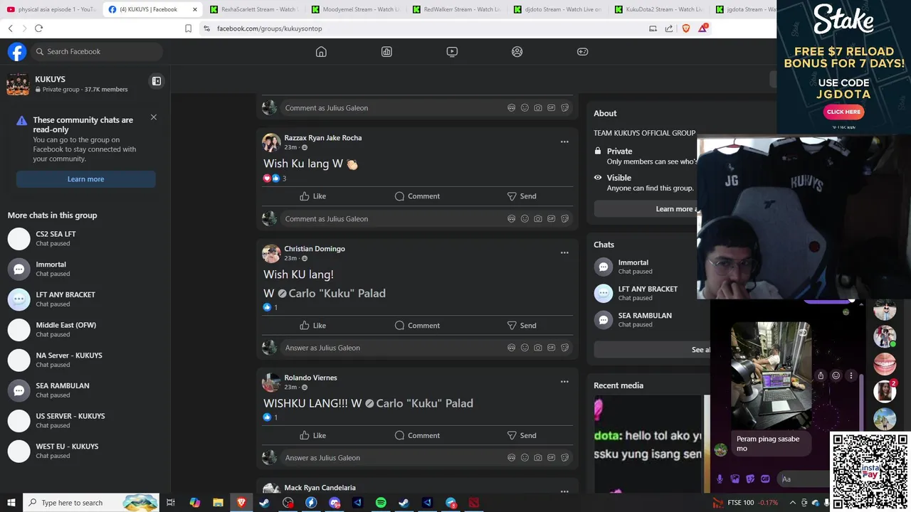Image resolution: width=911 pixels, height=512 pixels.
Task: Click the share icon in the browser address bar
Action: [x=669, y=28]
